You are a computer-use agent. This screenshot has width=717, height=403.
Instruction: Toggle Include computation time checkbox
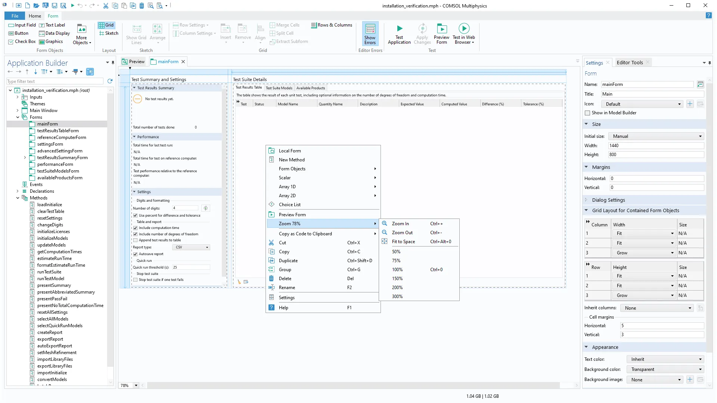(x=136, y=228)
